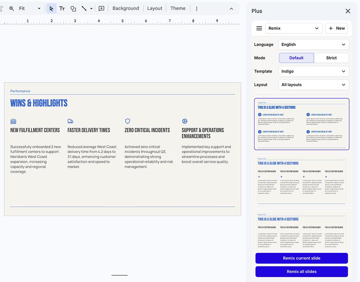The height and width of the screenshot is (282, 360).
Task: Click the paragraph starting 'Achieved zero critical'
Action: point(149,157)
